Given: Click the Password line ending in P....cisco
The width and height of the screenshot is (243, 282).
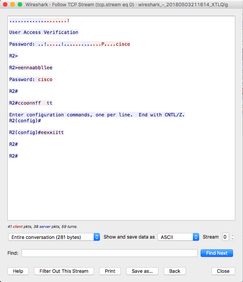Looking at the screenshot, I should 70,44.
